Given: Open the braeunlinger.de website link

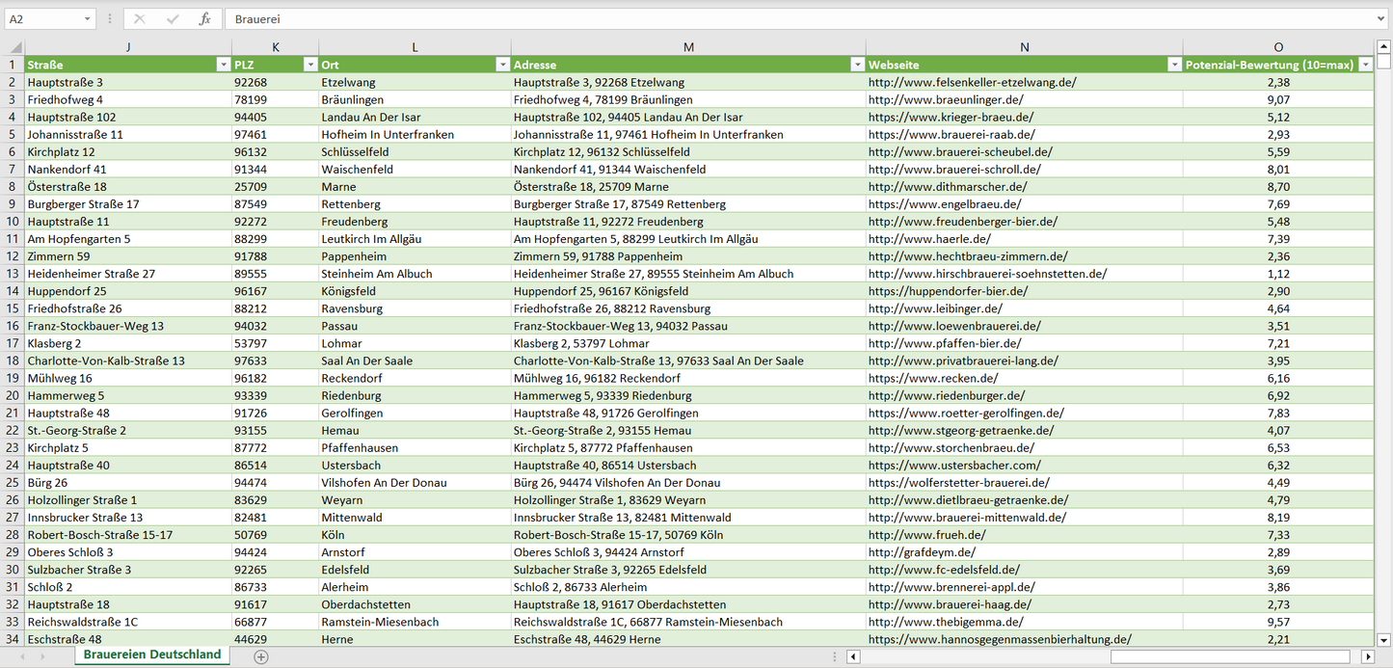Looking at the screenshot, I should 945,99.
